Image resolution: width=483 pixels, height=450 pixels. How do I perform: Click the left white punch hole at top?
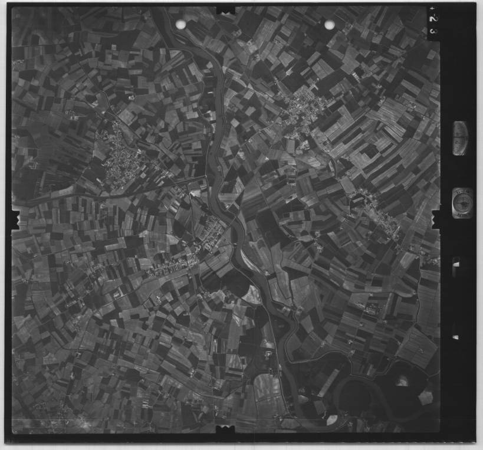click(x=180, y=24)
